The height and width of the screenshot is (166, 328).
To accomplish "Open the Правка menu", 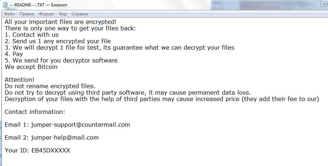I will click(27, 14).
